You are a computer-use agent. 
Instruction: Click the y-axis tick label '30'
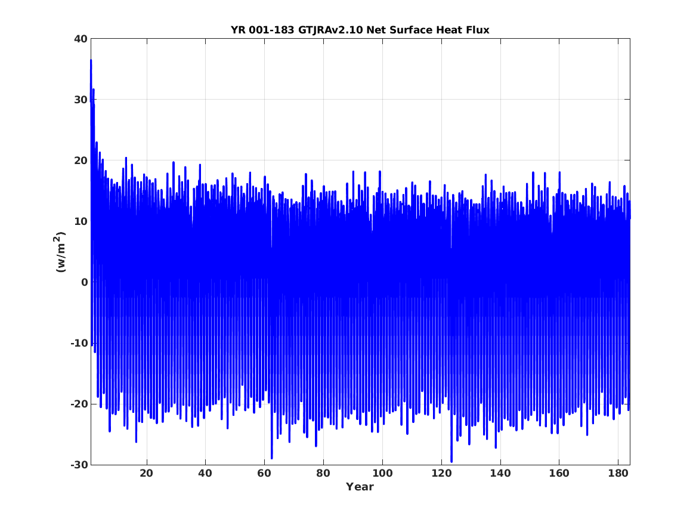point(81,100)
